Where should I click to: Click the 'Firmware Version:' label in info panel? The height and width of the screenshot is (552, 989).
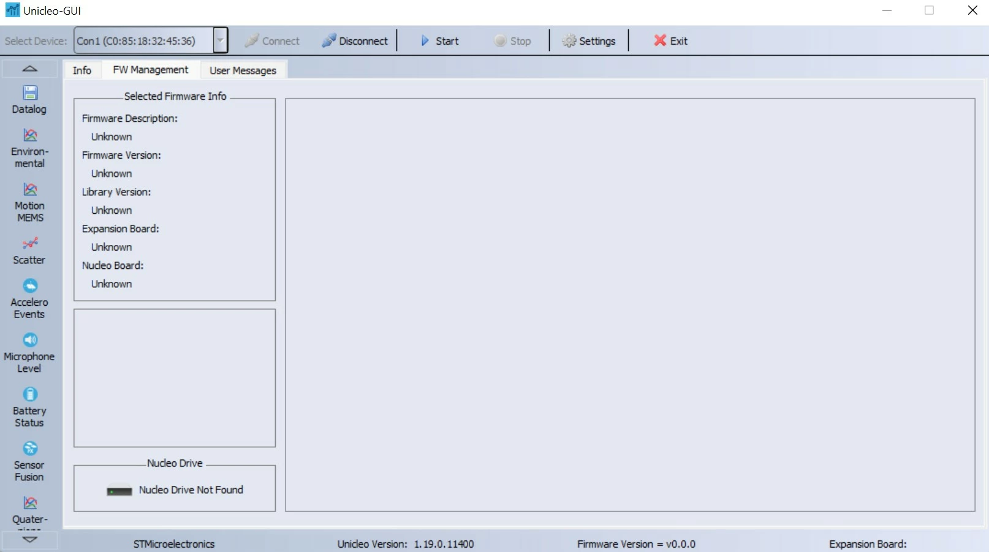click(x=121, y=156)
